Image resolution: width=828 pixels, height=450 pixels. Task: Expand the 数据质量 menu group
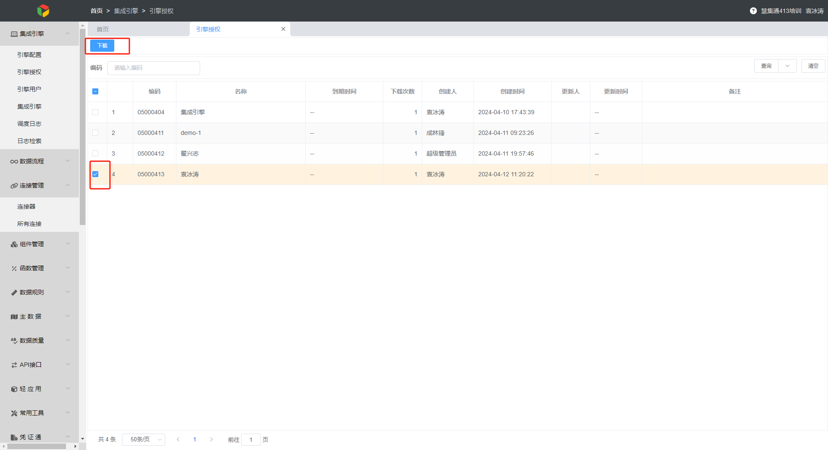[x=68, y=340]
